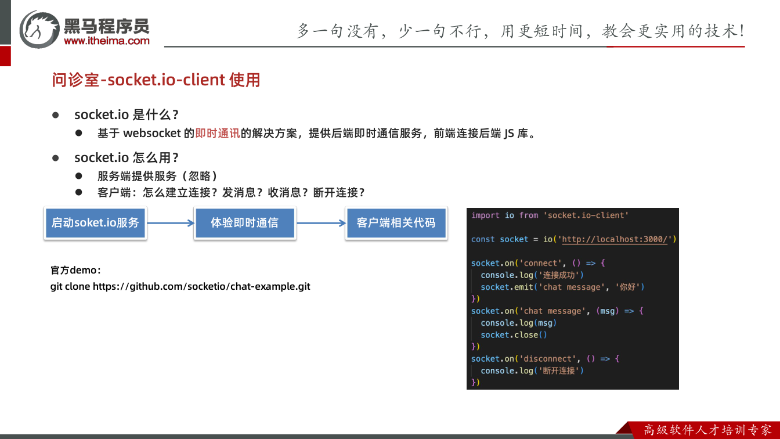This screenshot has width=780, height=439.
Task: Click the 客户端相关代码 flow box
Action: (x=396, y=222)
